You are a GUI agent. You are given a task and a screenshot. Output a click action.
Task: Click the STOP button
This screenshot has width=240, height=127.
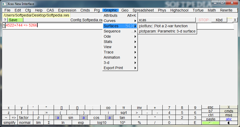point(203,20)
